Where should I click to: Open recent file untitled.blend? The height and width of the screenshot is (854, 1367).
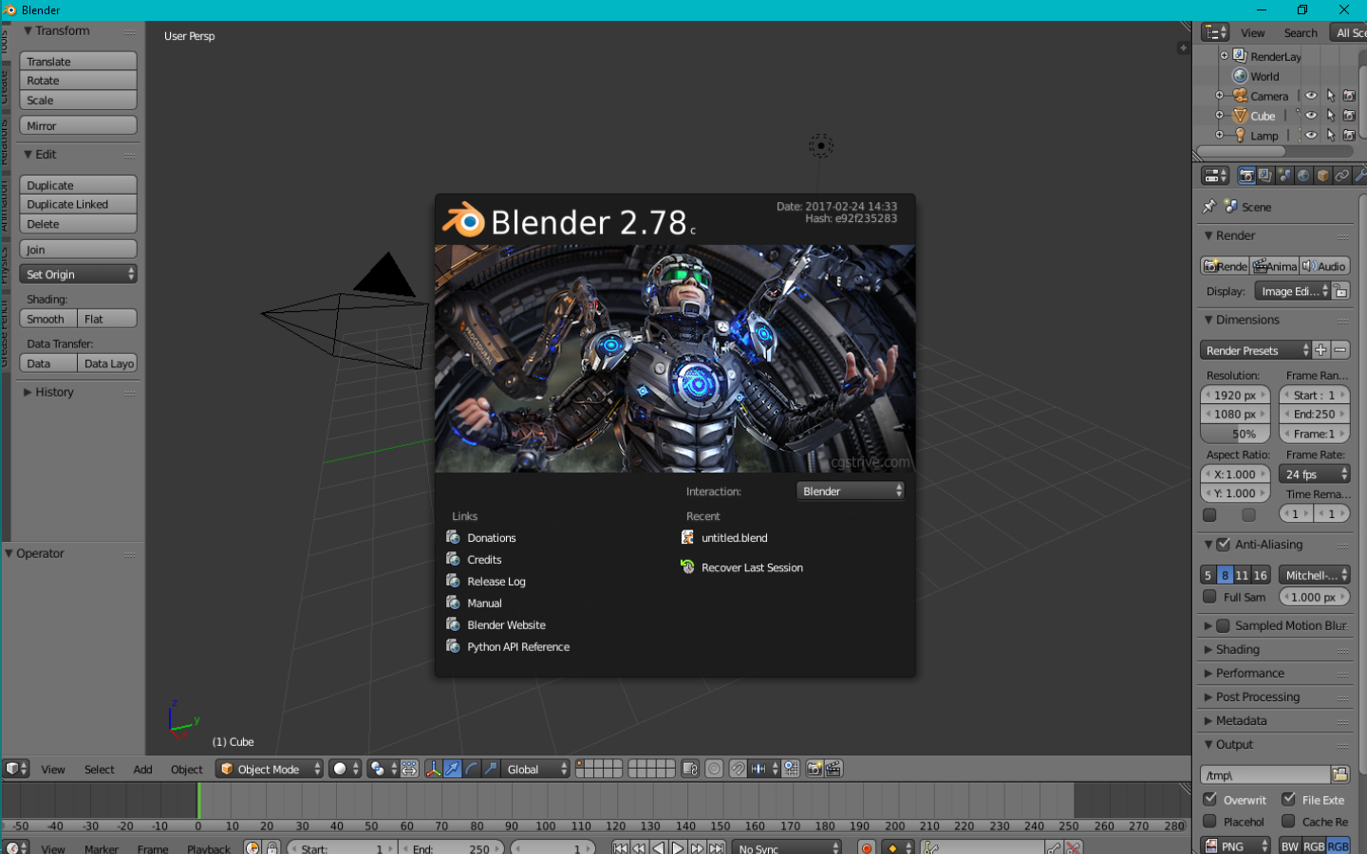point(734,538)
